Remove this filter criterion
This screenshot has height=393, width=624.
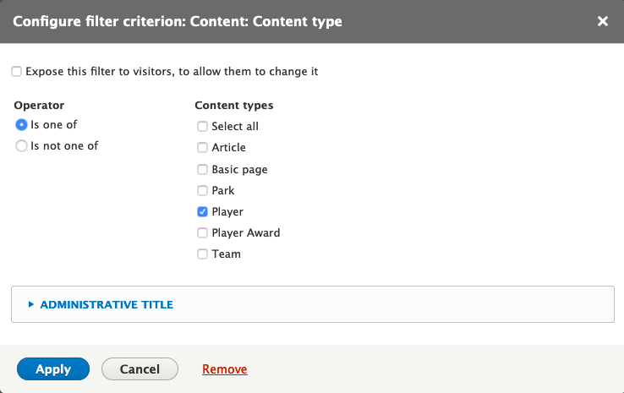click(x=224, y=369)
